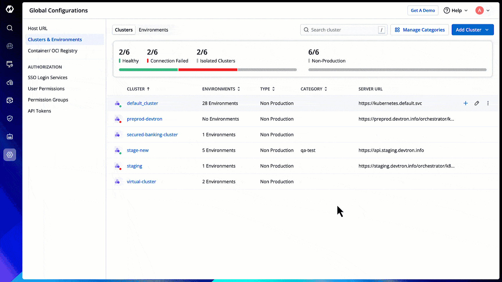Open User Permissions in the sidebar
Viewport: 502px width, 282px height.
46,89
